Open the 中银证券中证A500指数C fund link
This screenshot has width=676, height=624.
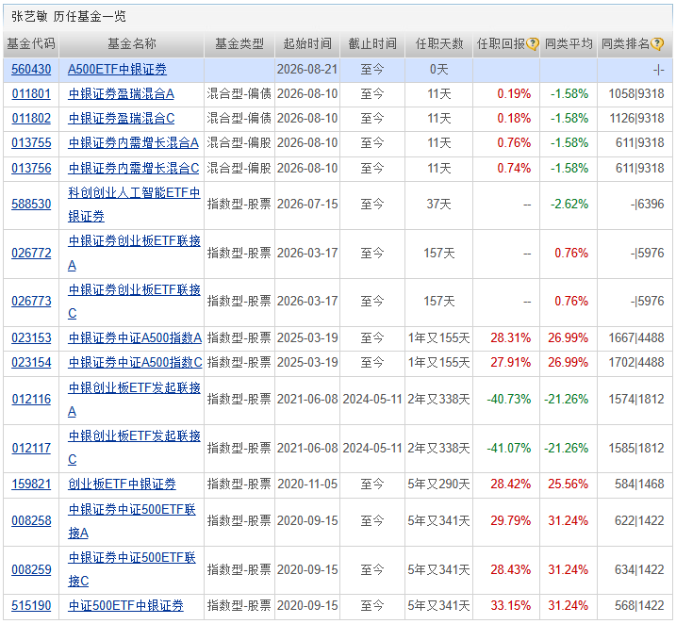click(135, 362)
